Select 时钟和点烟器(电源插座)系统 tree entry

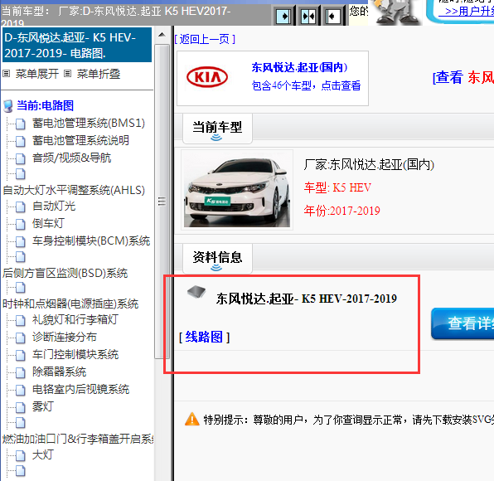click(70, 304)
